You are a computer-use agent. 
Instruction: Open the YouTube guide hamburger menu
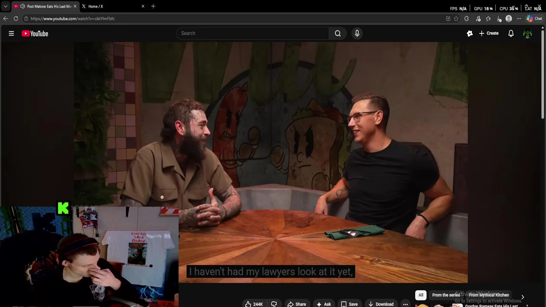coord(12,33)
